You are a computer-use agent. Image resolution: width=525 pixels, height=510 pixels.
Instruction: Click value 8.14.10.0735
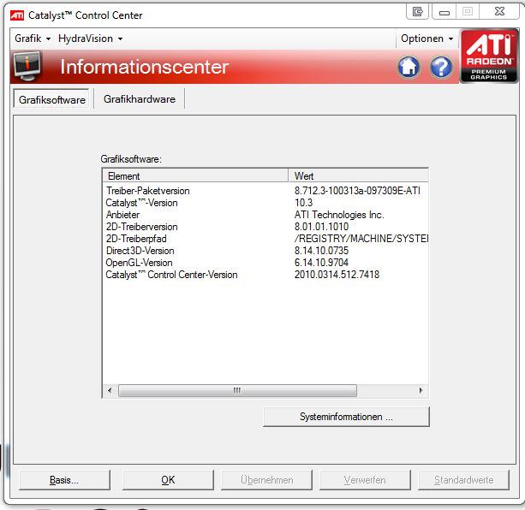point(321,251)
